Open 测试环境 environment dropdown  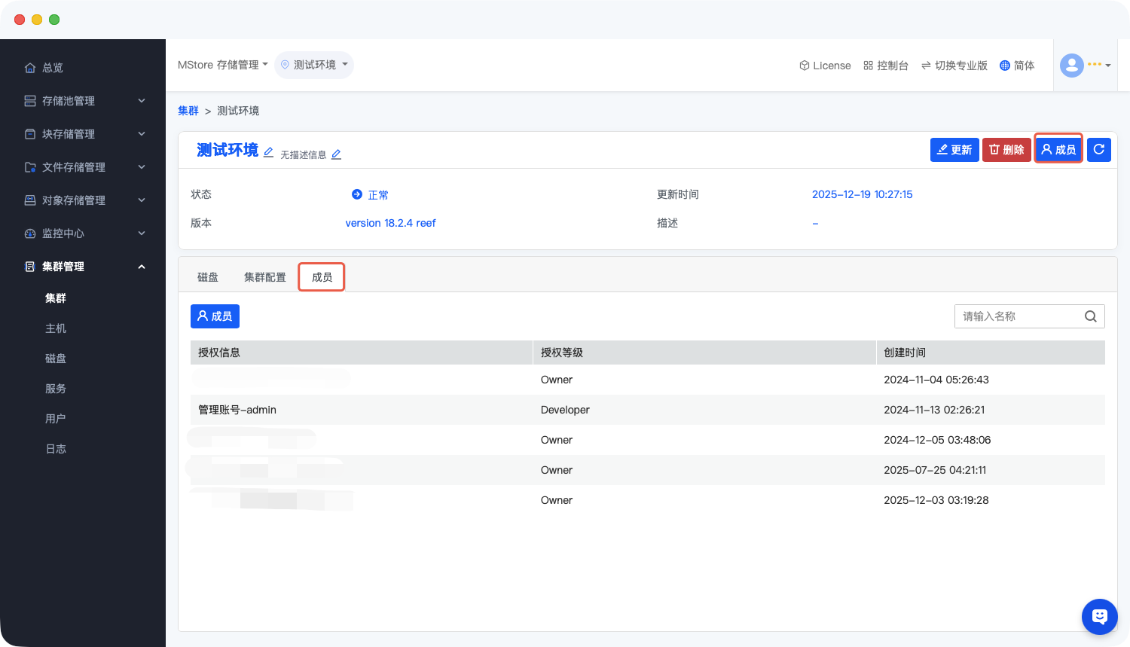314,65
